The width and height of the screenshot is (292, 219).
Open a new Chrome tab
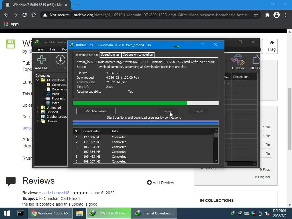click(x=77, y=5)
